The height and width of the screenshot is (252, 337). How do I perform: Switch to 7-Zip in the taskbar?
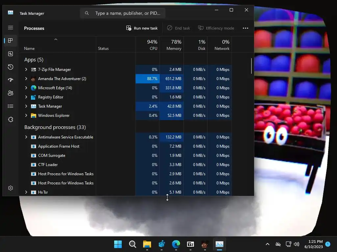(x=191, y=244)
